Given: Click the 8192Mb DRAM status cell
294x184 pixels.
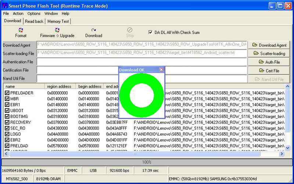Looking at the screenshot, I should coord(49,179).
